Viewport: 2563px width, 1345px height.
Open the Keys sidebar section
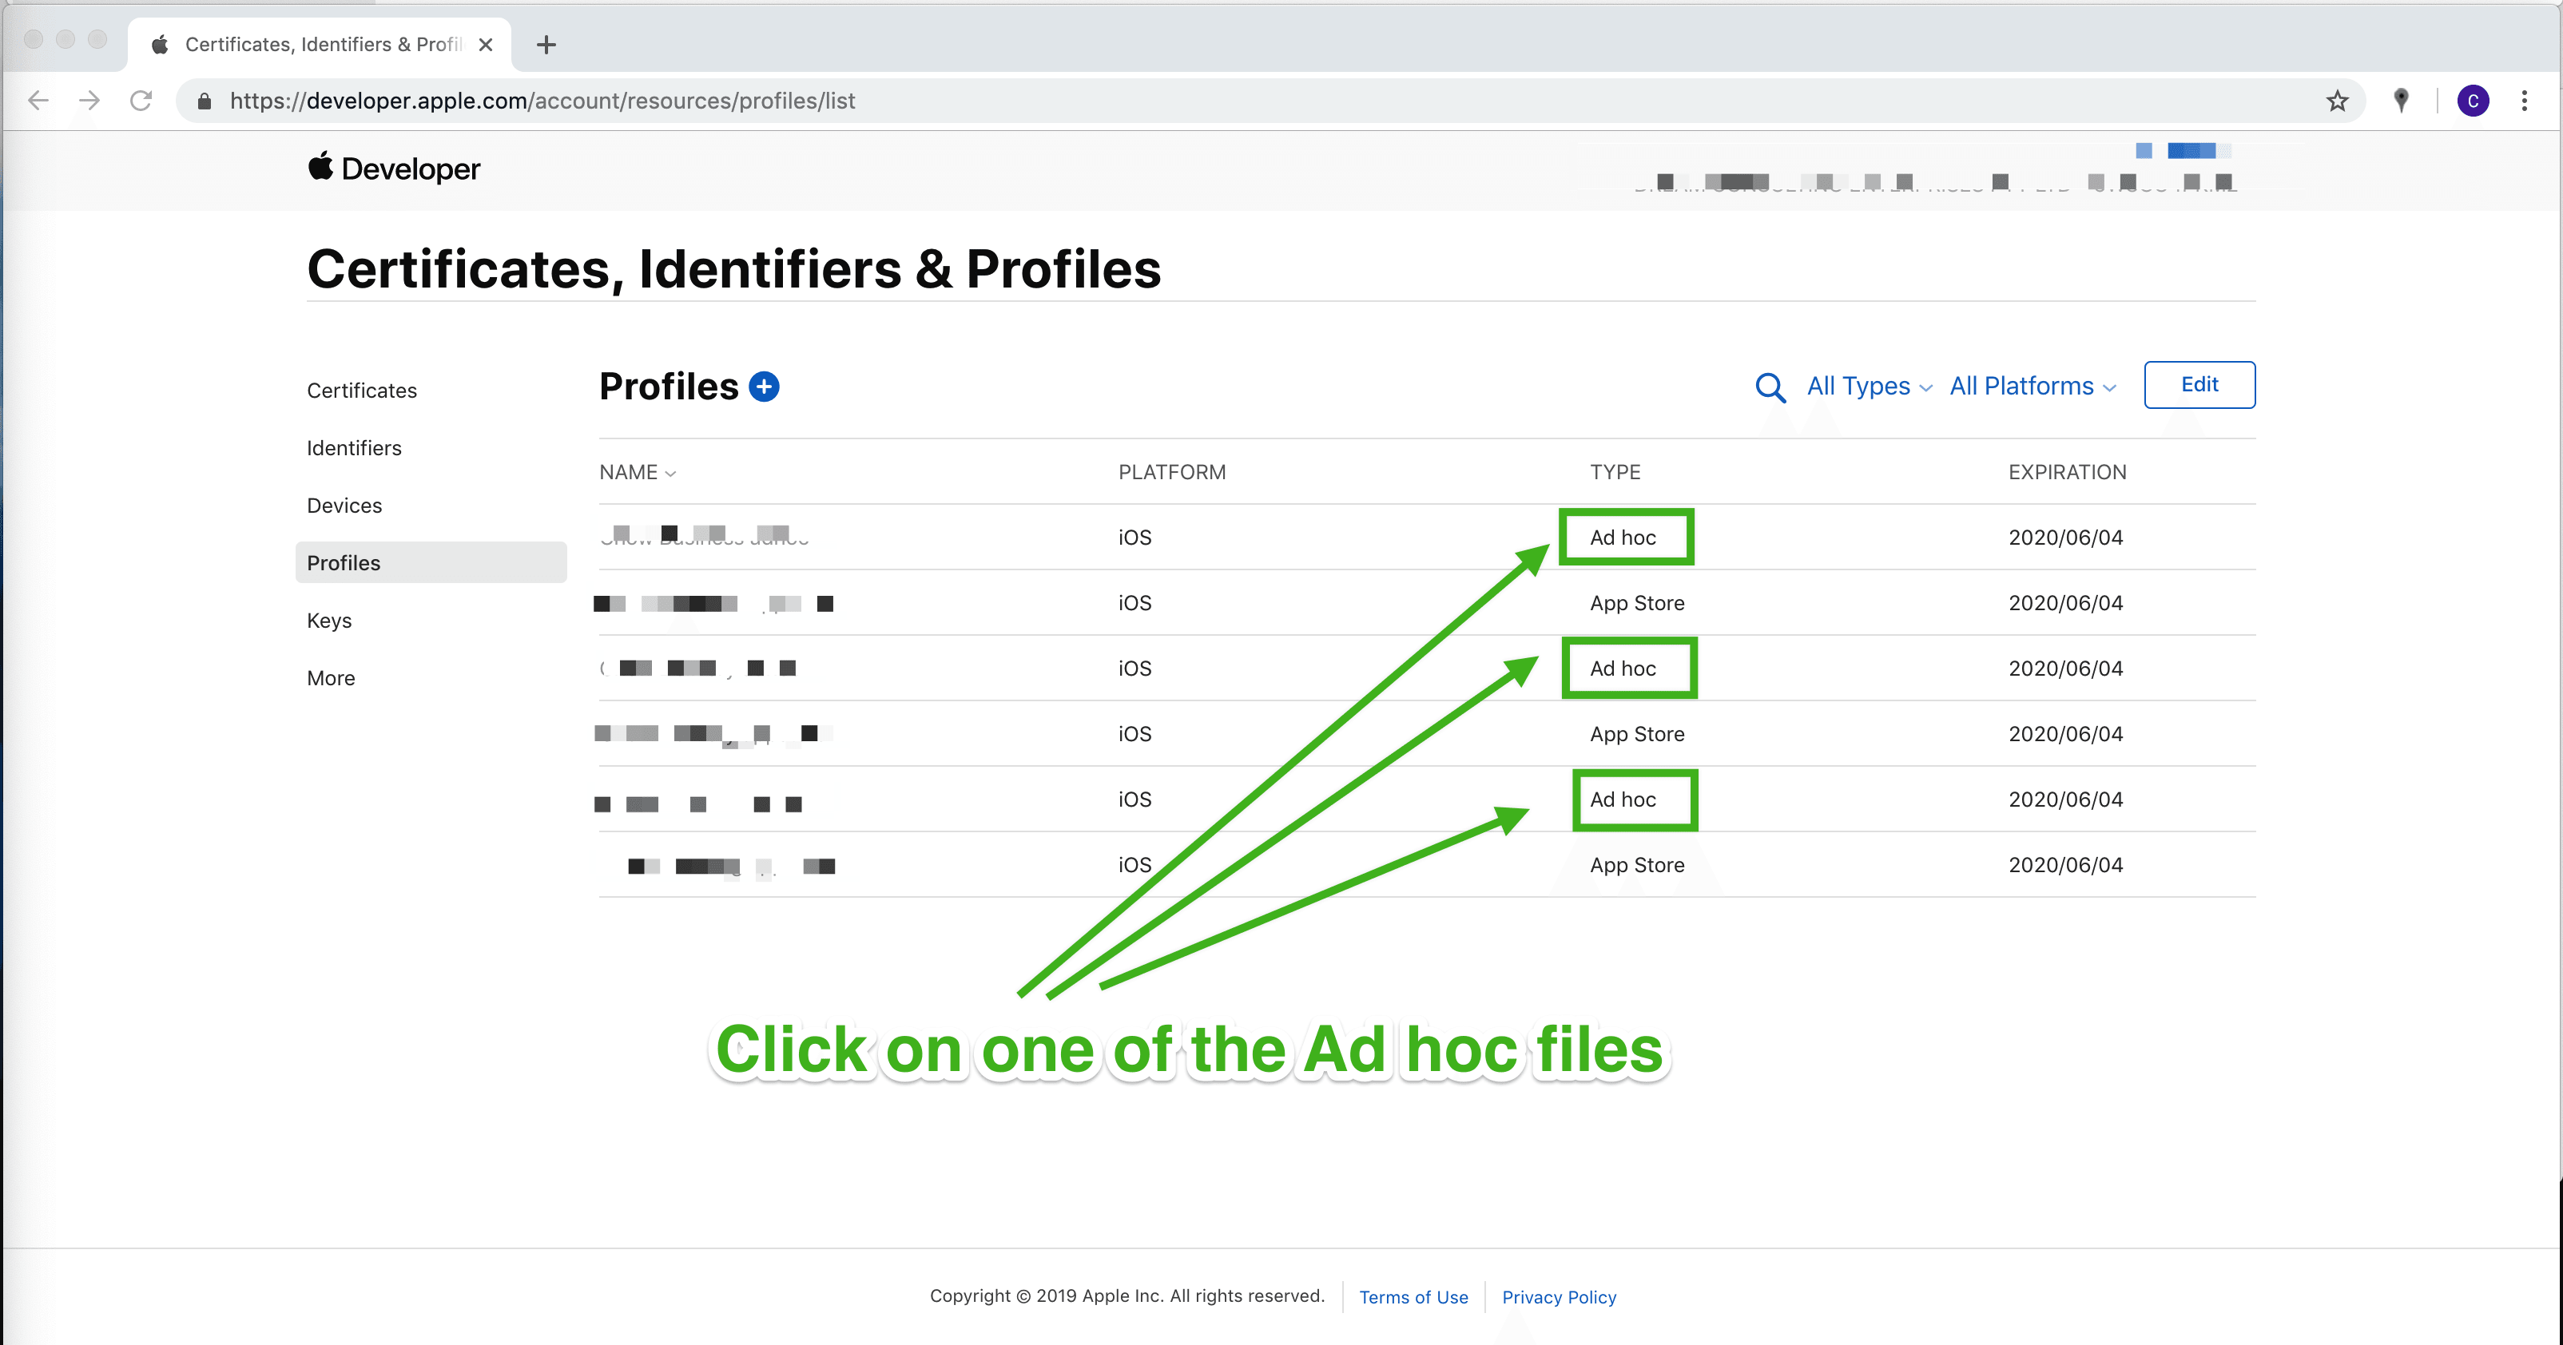coord(329,621)
